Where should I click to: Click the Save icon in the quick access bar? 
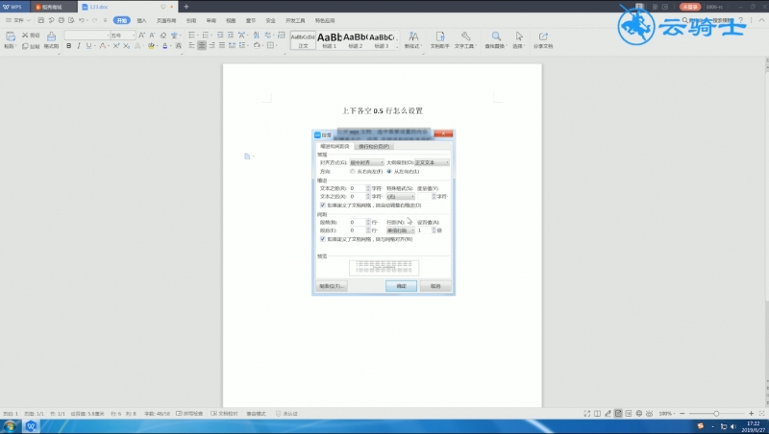coord(41,20)
